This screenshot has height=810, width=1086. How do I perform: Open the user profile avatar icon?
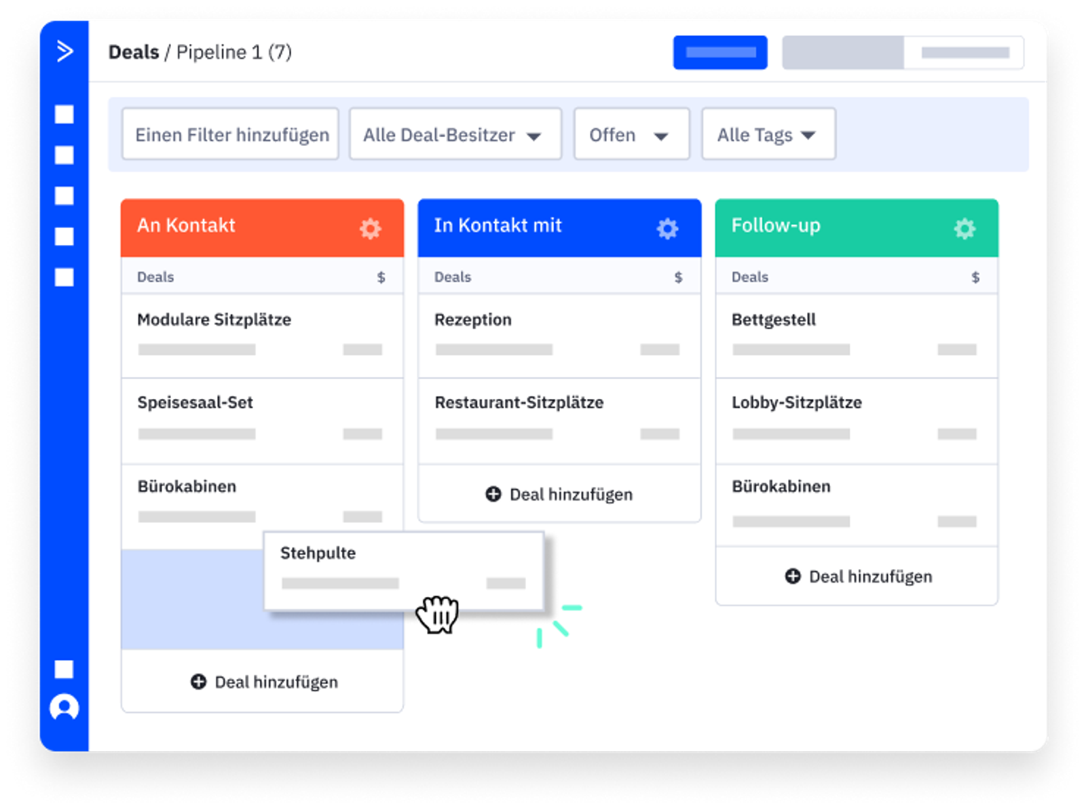click(x=64, y=707)
